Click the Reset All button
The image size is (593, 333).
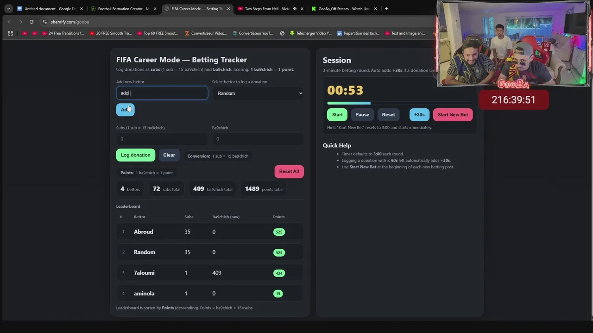[289, 171]
